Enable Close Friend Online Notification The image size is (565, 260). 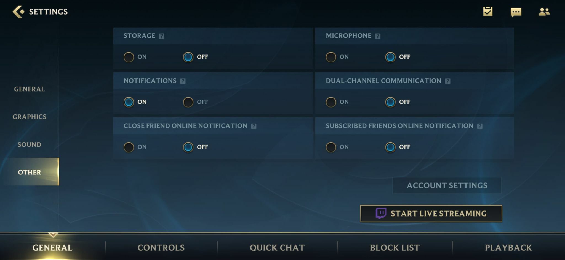click(x=129, y=147)
